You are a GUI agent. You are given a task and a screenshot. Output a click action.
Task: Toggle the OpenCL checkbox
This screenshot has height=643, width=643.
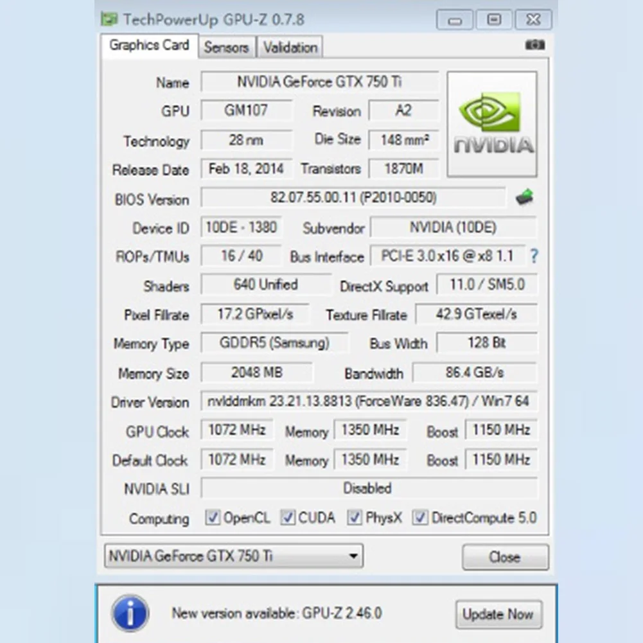(213, 518)
